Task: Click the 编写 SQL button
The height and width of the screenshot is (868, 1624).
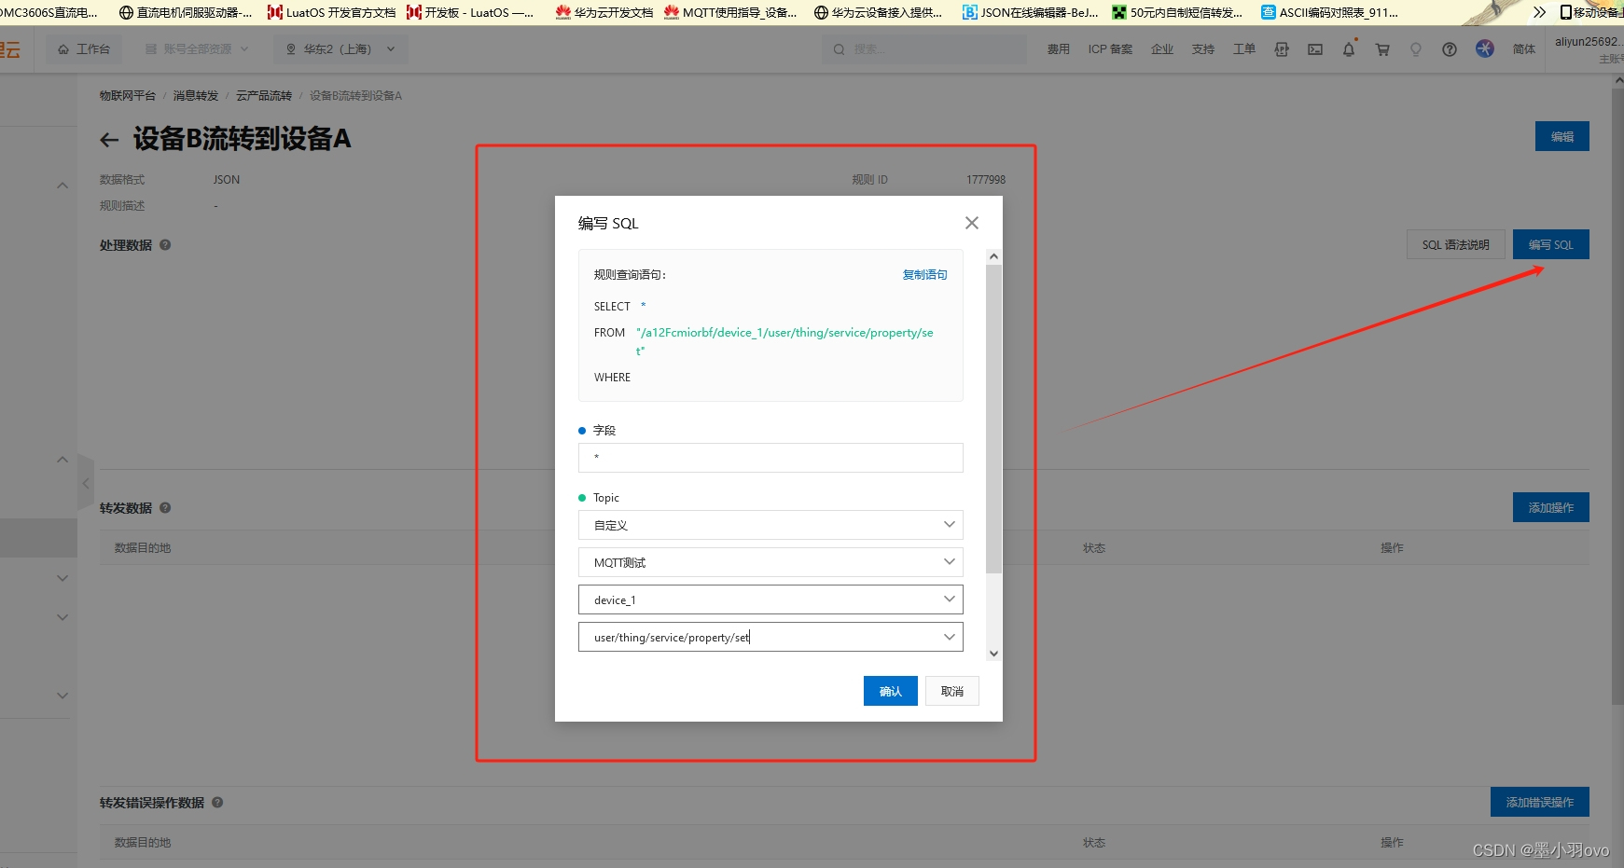Action: click(x=1550, y=244)
